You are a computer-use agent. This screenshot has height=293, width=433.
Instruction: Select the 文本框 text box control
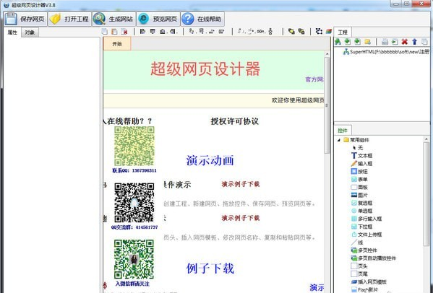coord(361,156)
